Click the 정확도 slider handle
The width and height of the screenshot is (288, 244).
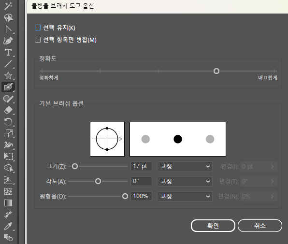[x=216, y=71]
